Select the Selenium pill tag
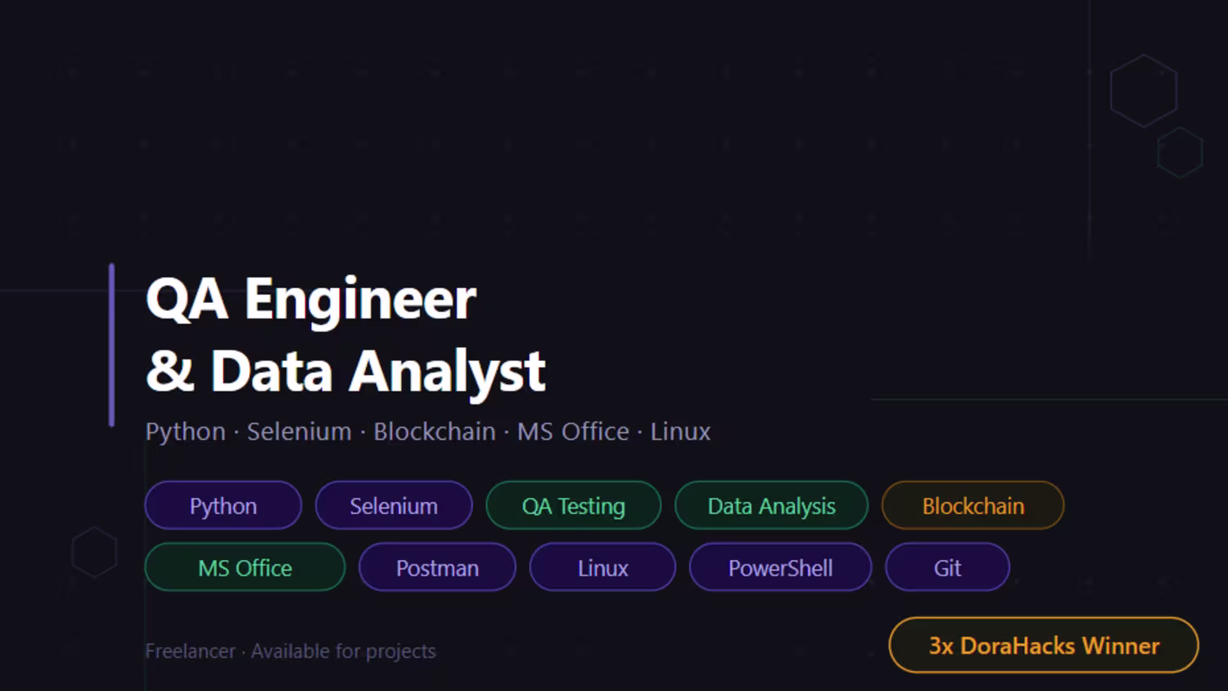Image resolution: width=1228 pixels, height=691 pixels. [394, 506]
